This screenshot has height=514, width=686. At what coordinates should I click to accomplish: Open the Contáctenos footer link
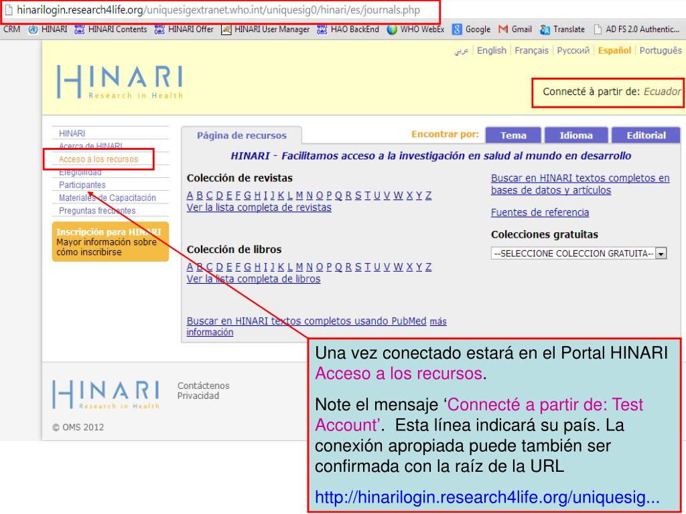click(x=204, y=386)
